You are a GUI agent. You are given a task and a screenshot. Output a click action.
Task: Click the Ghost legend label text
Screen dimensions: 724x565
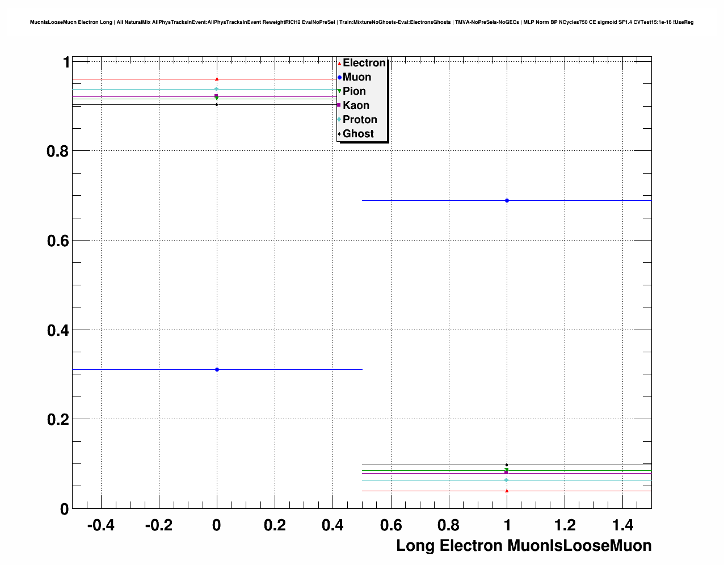(358, 134)
